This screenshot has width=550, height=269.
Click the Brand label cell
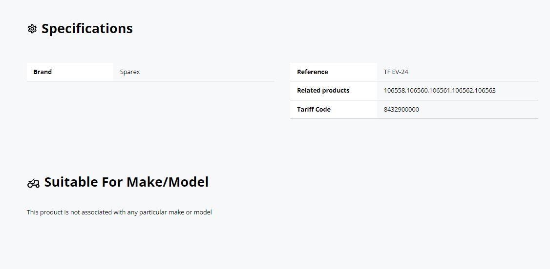point(70,72)
